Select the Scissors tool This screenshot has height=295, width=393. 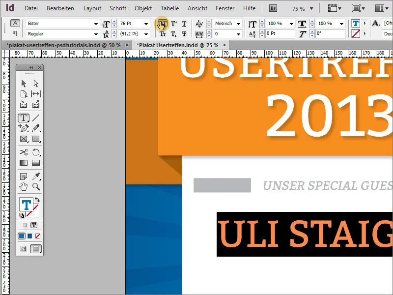pos(23,152)
